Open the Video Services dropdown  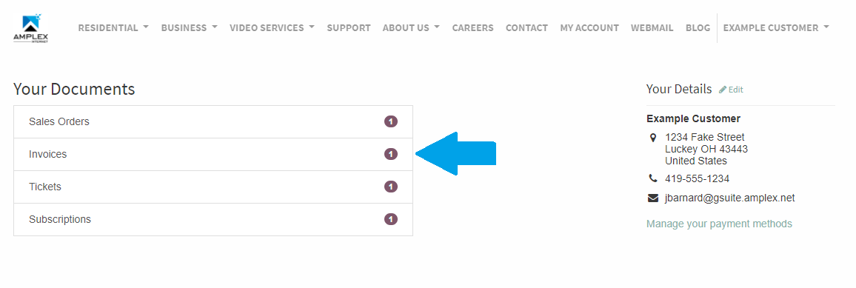coord(272,28)
